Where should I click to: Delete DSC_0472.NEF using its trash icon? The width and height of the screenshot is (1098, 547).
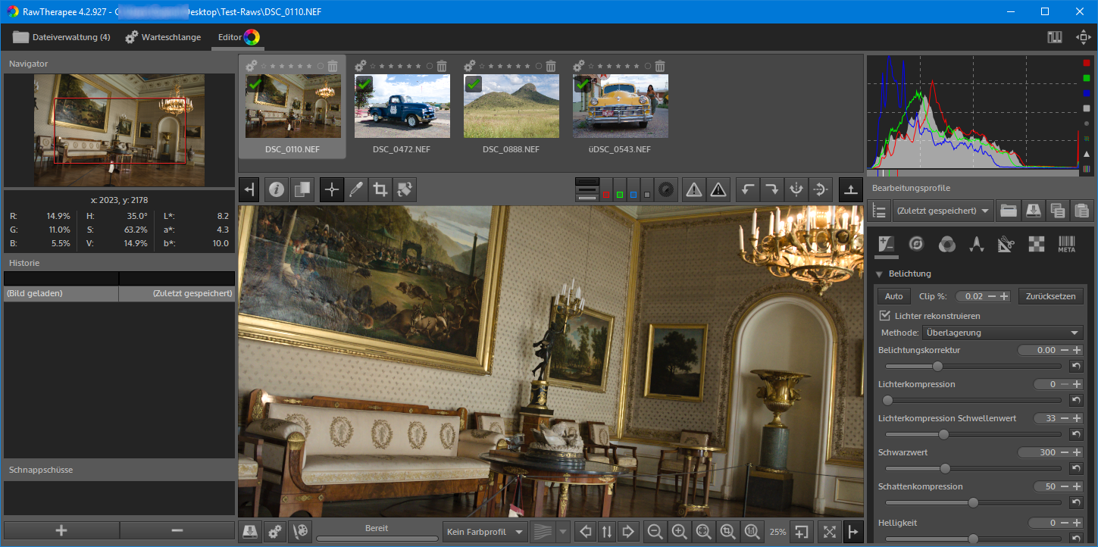tap(442, 66)
